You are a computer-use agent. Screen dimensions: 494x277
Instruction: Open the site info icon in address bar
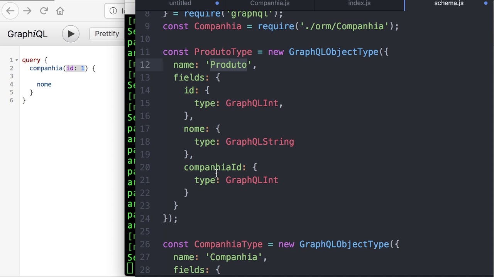click(x=113, y=11)
